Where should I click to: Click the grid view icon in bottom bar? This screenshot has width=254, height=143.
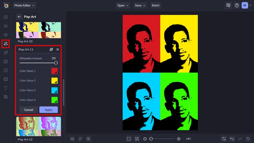pyautogui.click(x=89, y=139)
